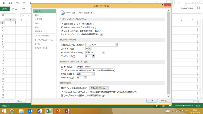This screenshot has height=114, width=203.
Task: Select the 詳細設定 category
Action: [x=44, y=31]
